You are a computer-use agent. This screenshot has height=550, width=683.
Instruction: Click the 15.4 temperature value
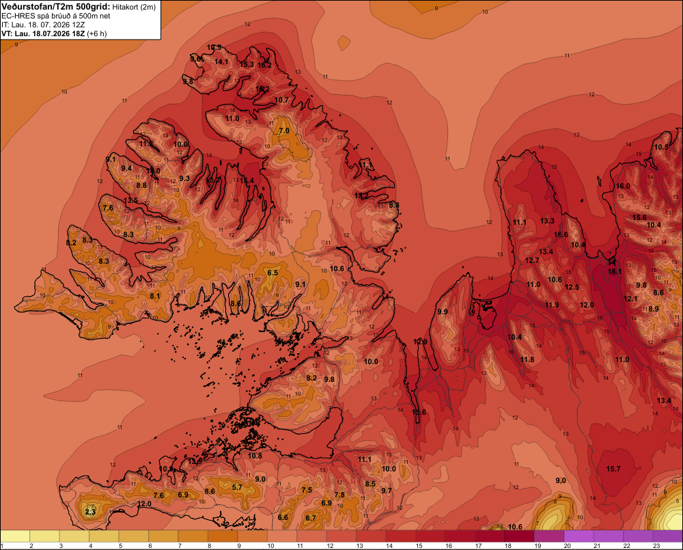(x=247, y=180)
